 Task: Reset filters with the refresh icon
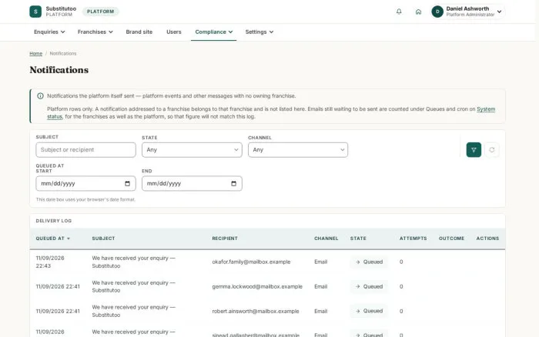pyautogui.click(x=492, y=150)
